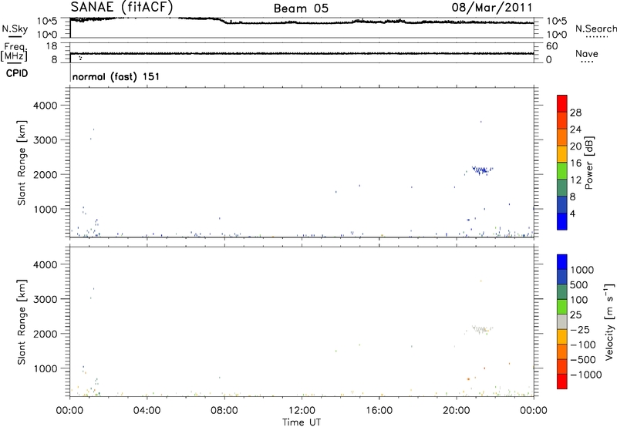Click the '16' Power colorbar label
The image size is (617, 427).
[575, 163]
